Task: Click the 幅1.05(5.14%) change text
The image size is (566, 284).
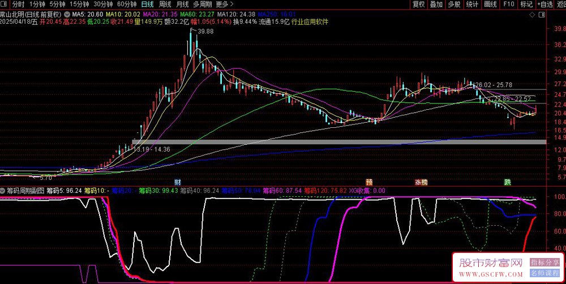Action: tap(211, 21)
